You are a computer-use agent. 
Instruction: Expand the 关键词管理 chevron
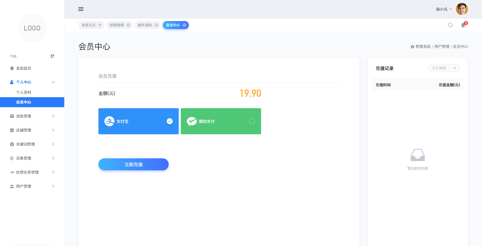pos(53,144)
